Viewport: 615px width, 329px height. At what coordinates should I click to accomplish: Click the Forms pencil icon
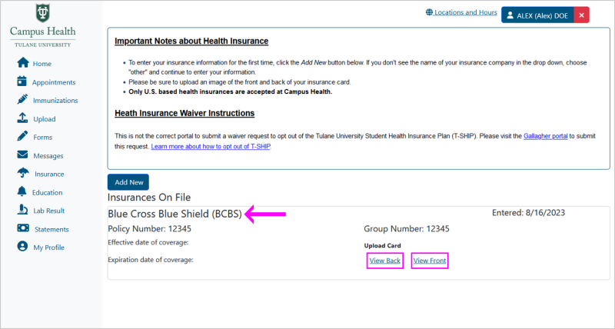point(22,136)
